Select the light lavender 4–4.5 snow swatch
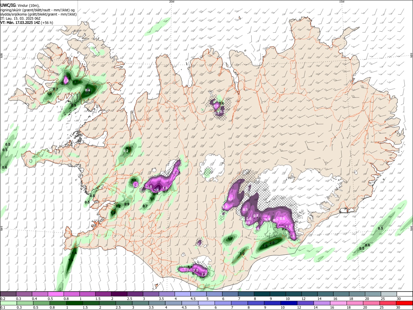This screenshot has height=310, width=413. 182,294
